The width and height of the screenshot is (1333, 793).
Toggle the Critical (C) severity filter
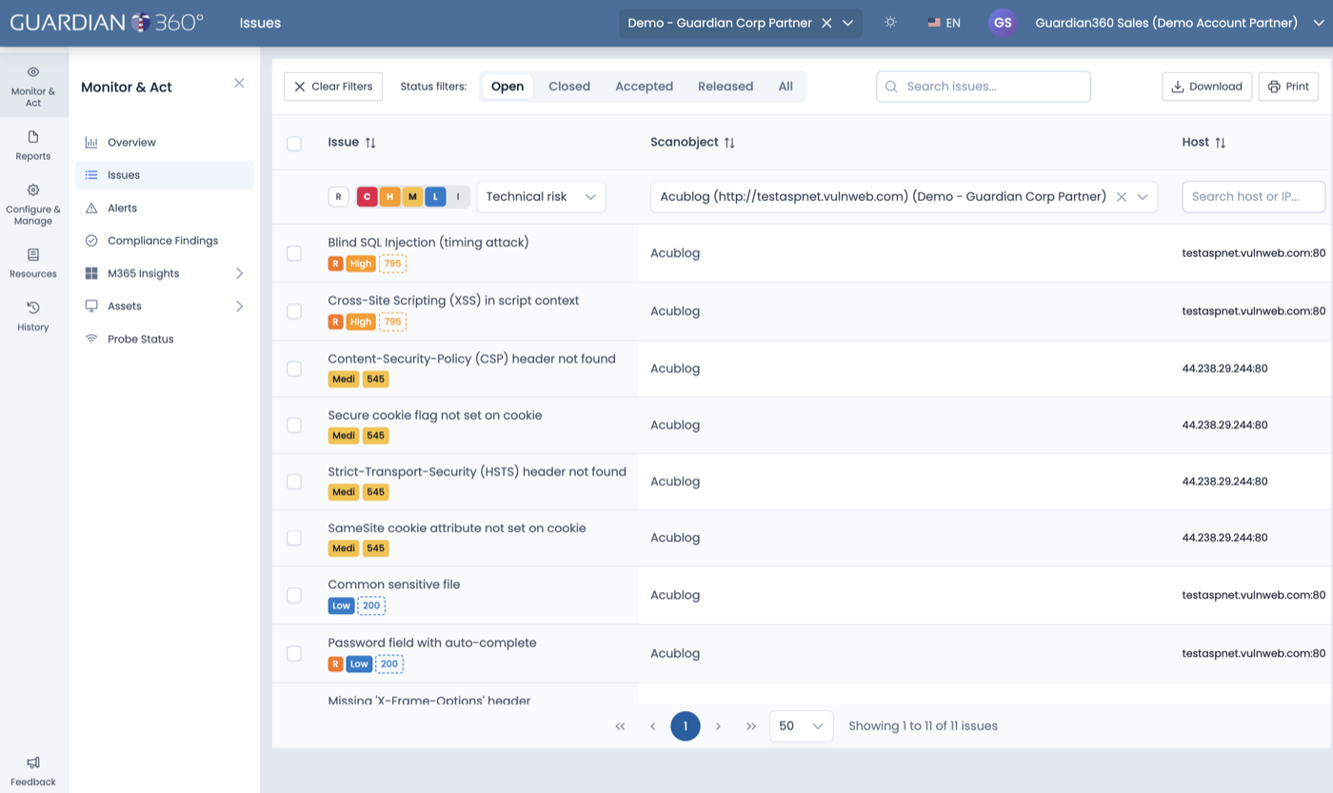point(368,197)
